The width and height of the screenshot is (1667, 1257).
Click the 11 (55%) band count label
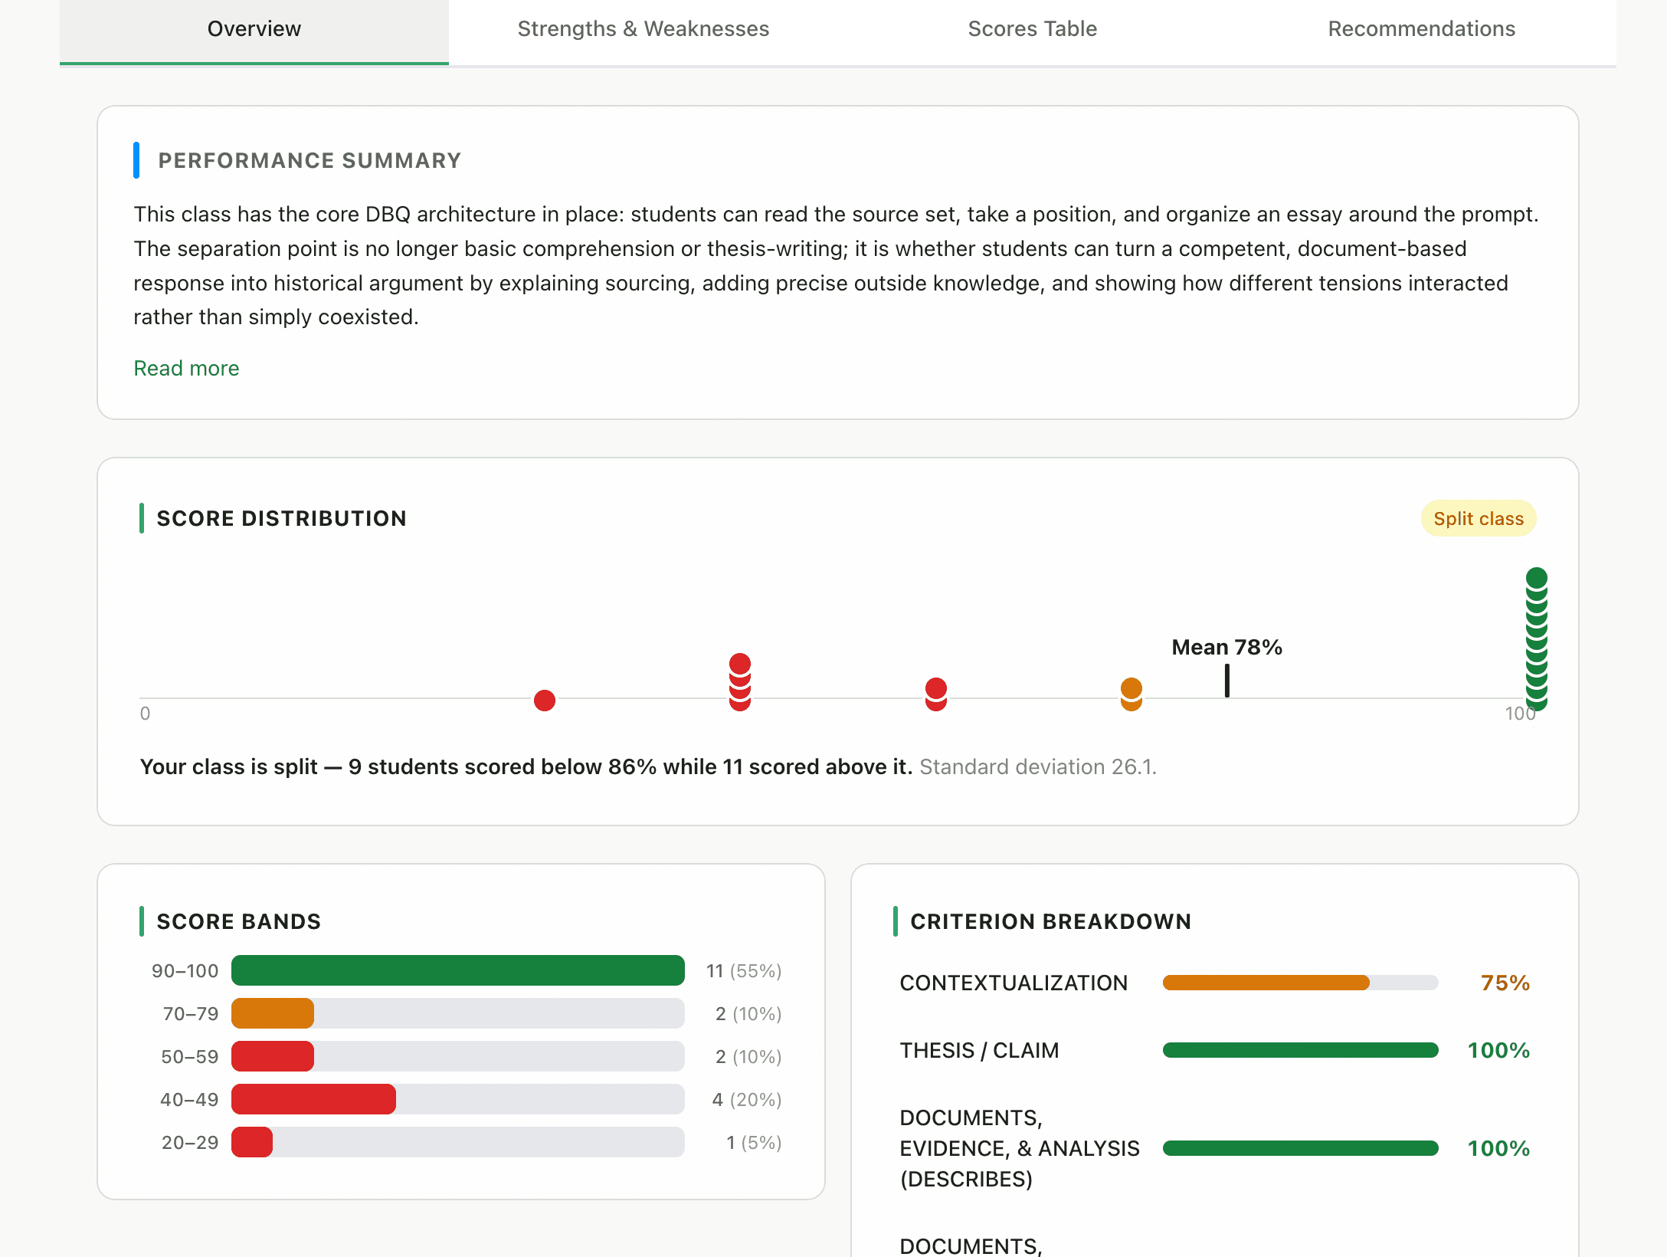(744, 970)
